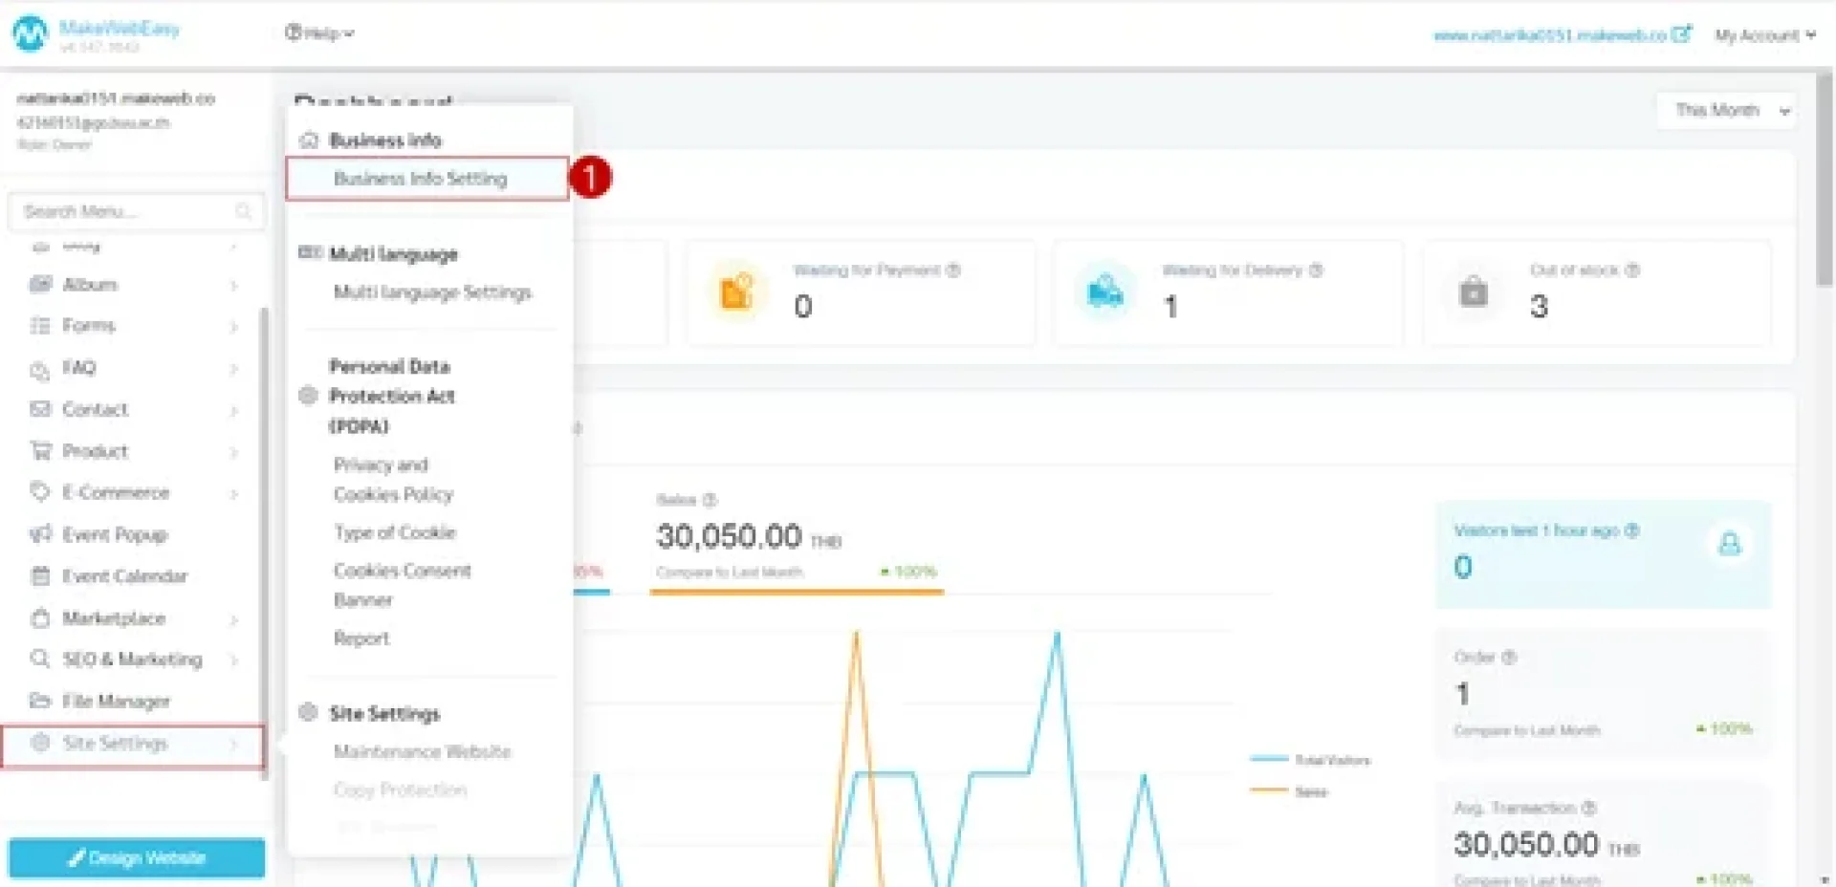Viewport: 1836px width, 887px height.
Task: Select Privacy and Cookies Policy option
Action: click(x=392, y=480)
